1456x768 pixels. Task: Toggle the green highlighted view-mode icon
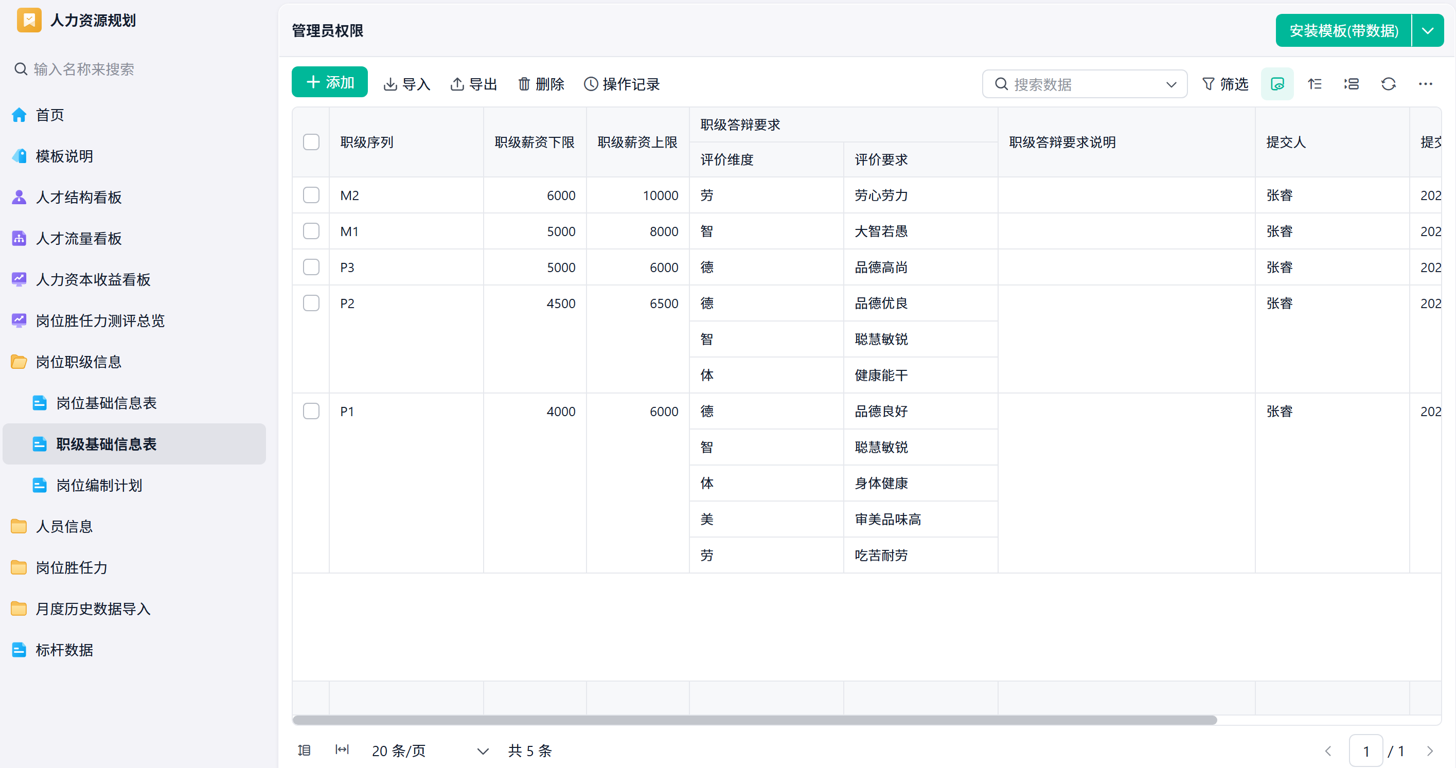tap(1277, 84)
